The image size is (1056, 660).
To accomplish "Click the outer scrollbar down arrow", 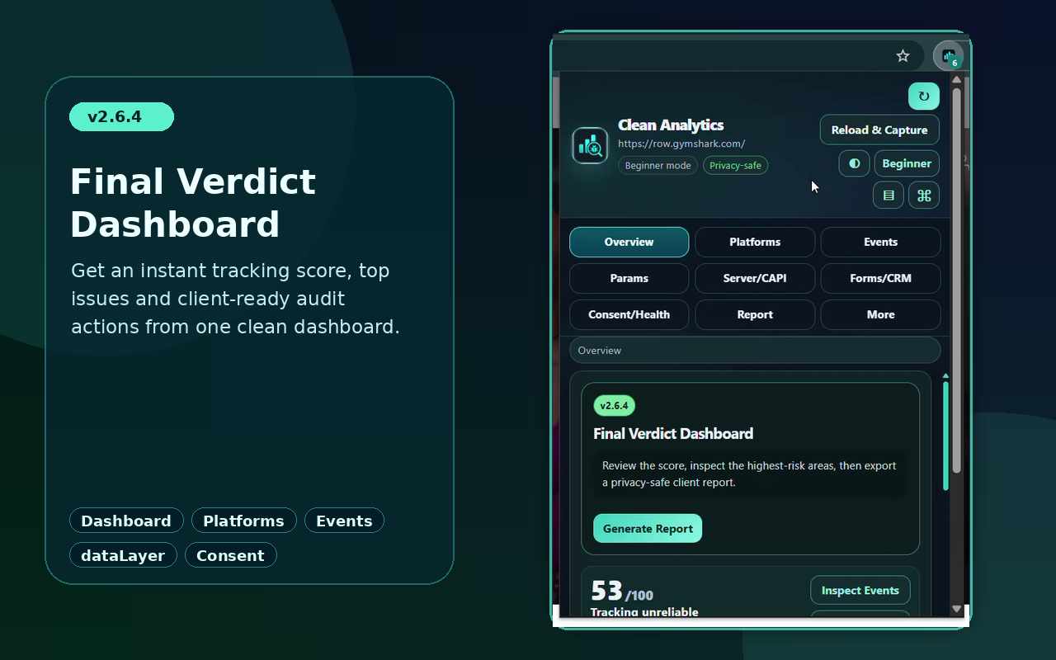I will (956, 609).
